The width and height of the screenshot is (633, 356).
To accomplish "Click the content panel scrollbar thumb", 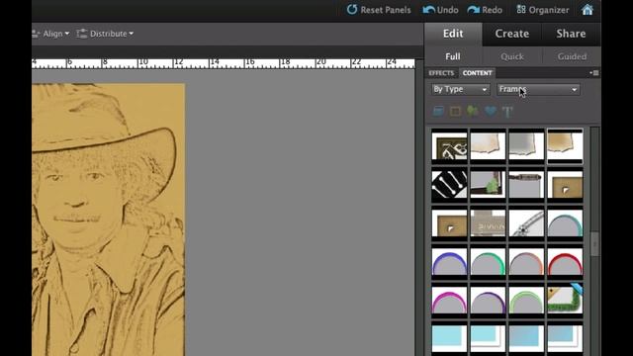I will (594, 243).
